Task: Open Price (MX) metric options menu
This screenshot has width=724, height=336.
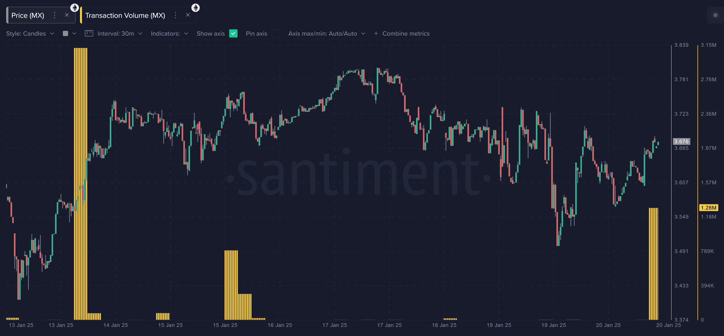Action: pyautogui.click(x=55, y=15)
